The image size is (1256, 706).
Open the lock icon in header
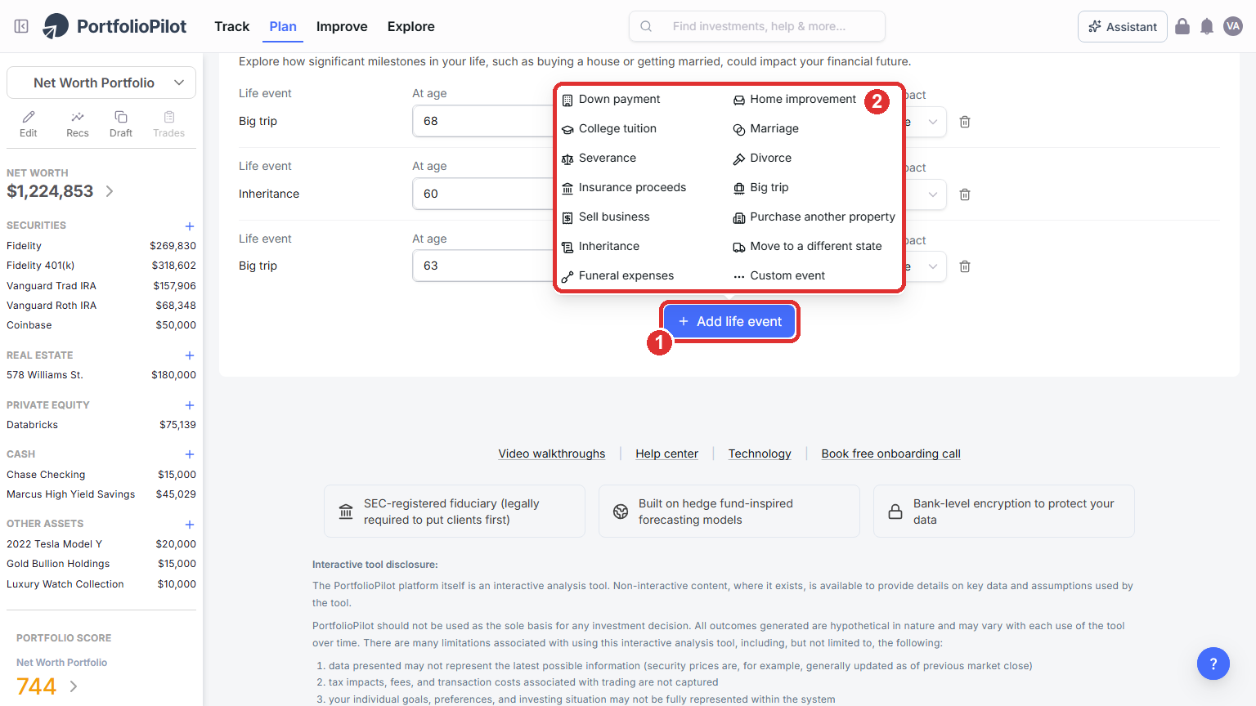click(x=1182, y=26)
